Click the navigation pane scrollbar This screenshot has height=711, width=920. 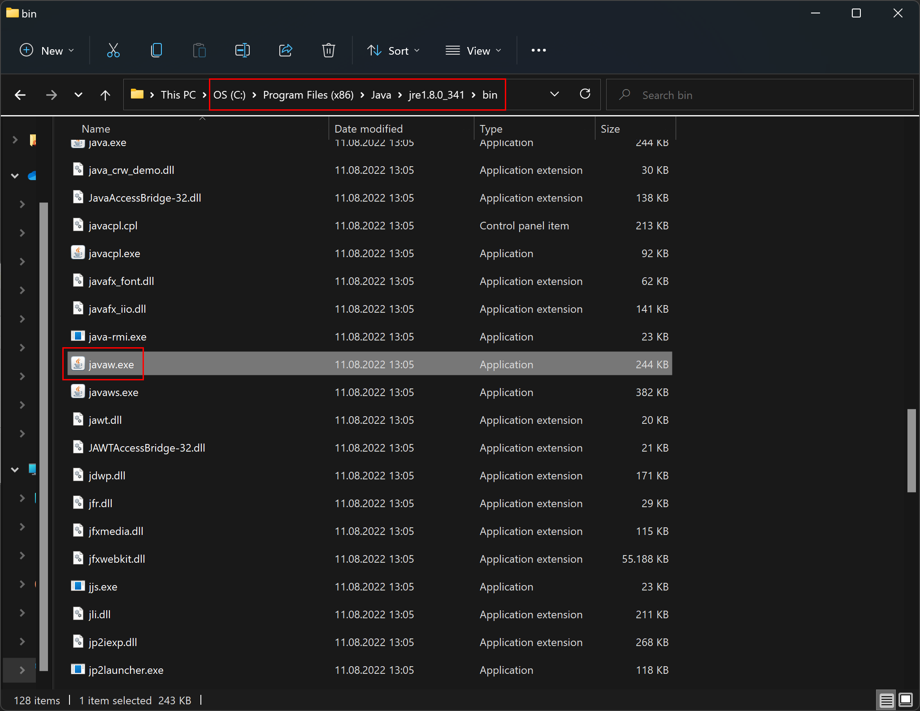click(43, 437)
